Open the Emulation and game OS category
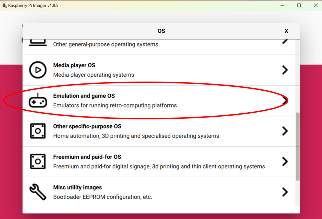The width and height of the screenshot is (322, 219). pyautogui.click(x=159, y=101)
